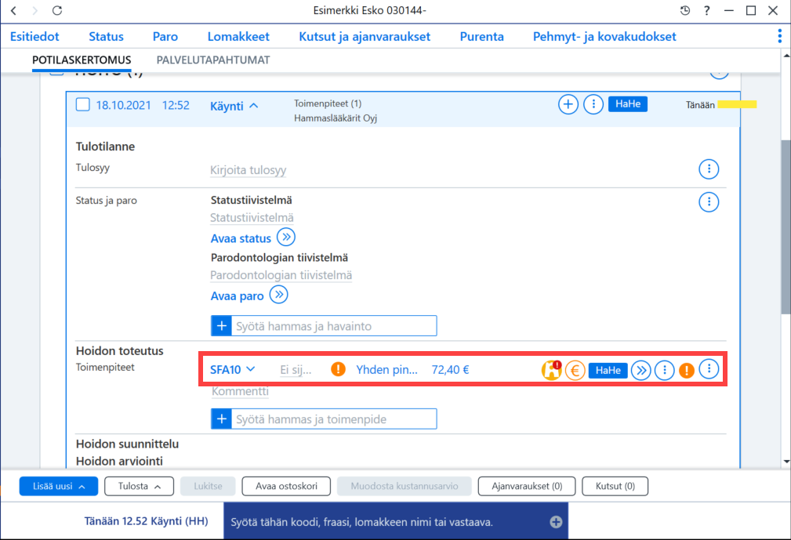Click plus button beside Syötä hammas ja havainto
The width and height of the screenshot is (791, 540).
pos(221,326)
